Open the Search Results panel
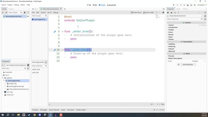Image resolution: width=208 pixels, height=117 pixels. click(x=54, y=110)
